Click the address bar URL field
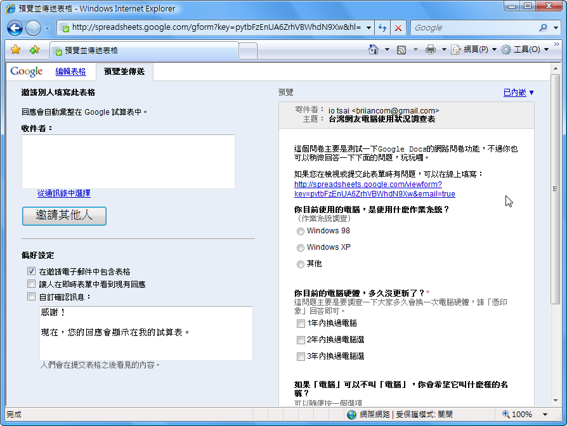 pos(216,27)
